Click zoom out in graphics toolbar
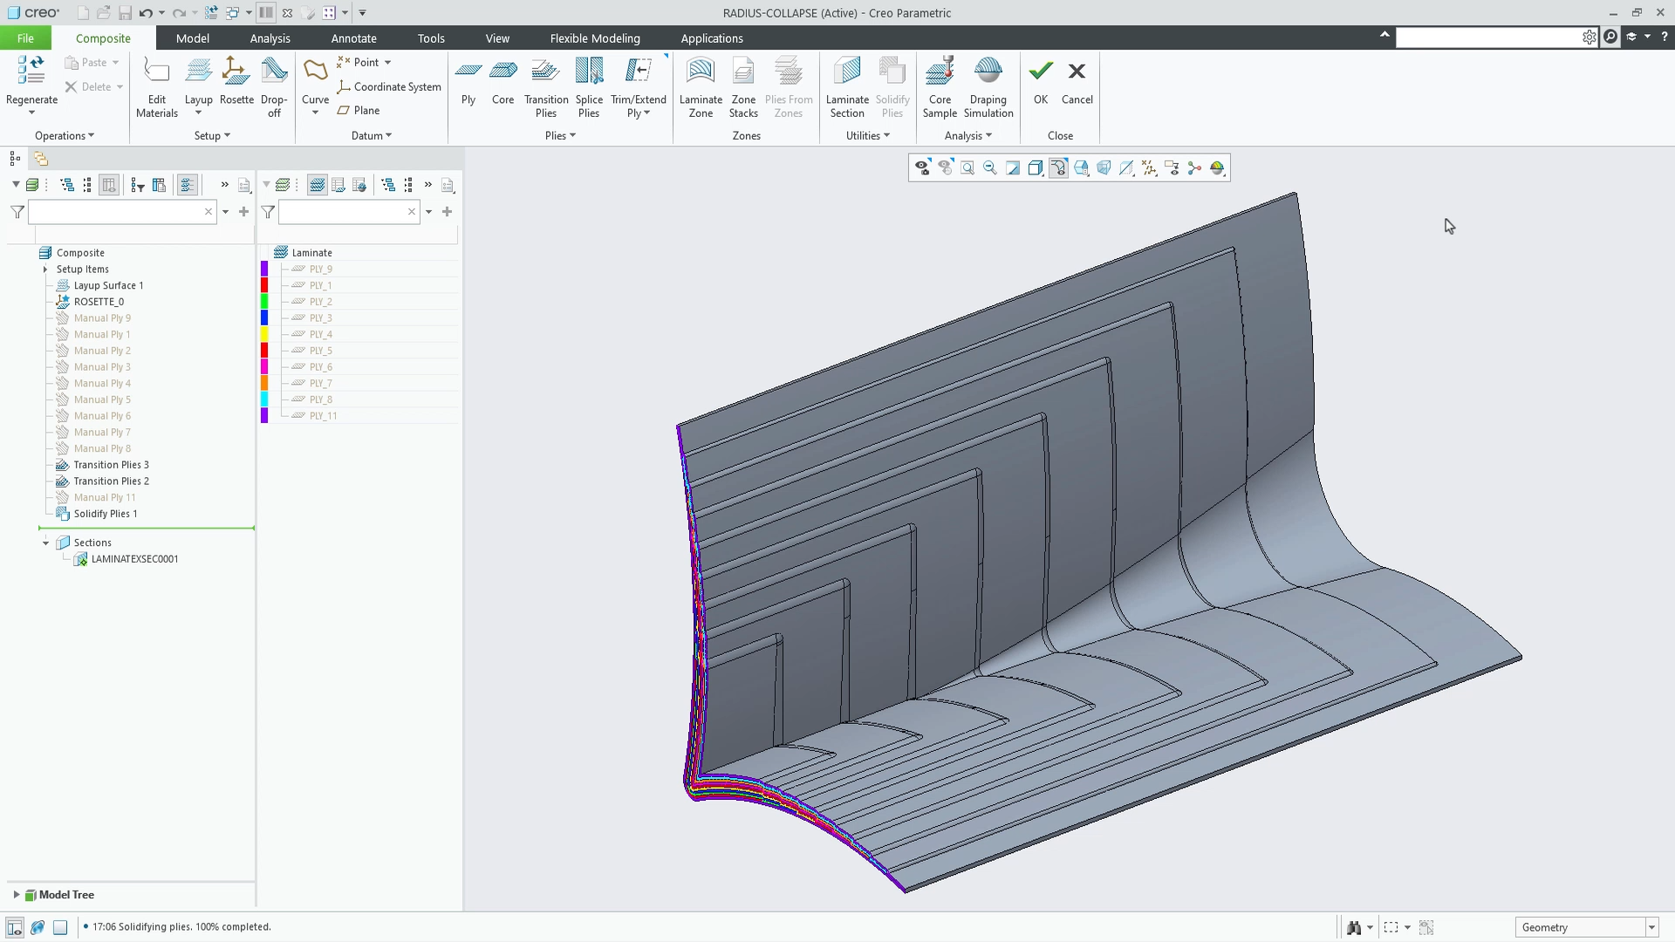Viewport: 1675px width, 942px height. click(990, 168)
